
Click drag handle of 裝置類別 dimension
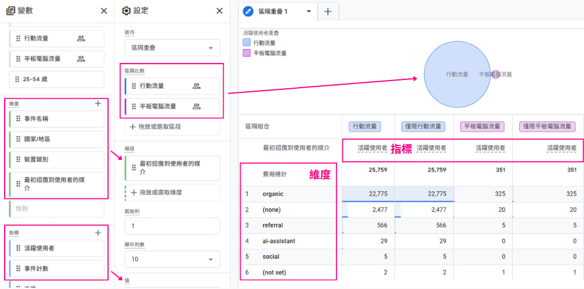[x=18, y=159]
